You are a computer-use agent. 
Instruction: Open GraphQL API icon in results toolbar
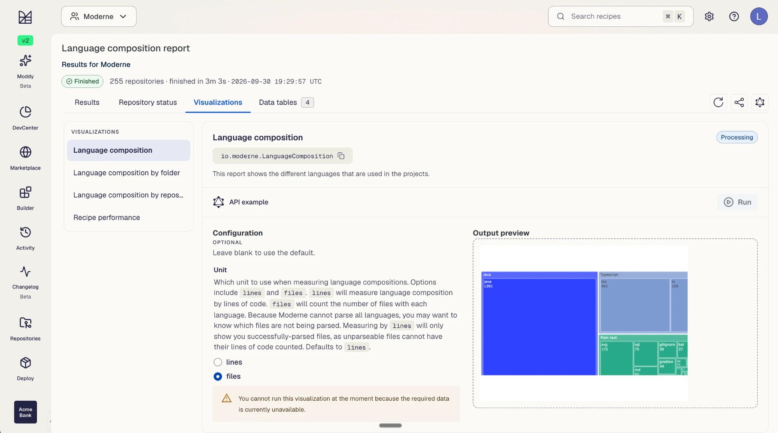point(760,102)
